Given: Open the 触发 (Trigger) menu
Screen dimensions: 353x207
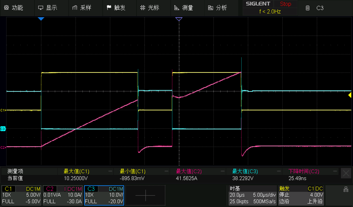Looking at the screenshot, I should [119, 8].
